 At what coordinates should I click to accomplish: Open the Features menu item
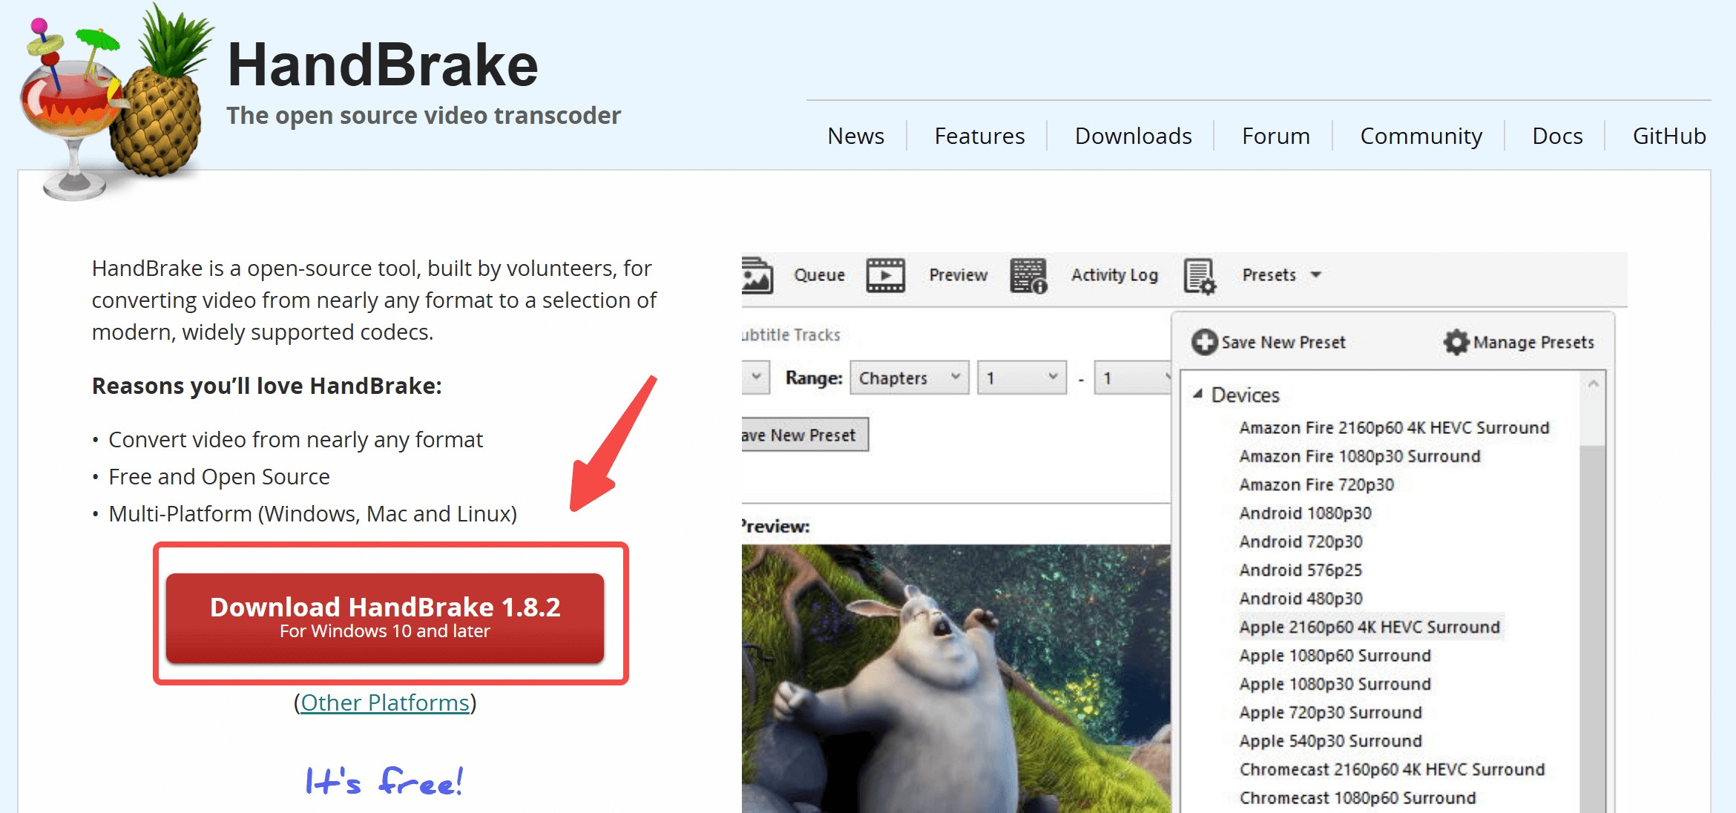tap(979, 136)
